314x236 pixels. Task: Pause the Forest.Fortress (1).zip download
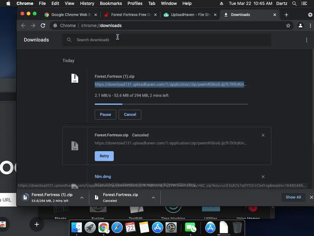pos(105,115)
